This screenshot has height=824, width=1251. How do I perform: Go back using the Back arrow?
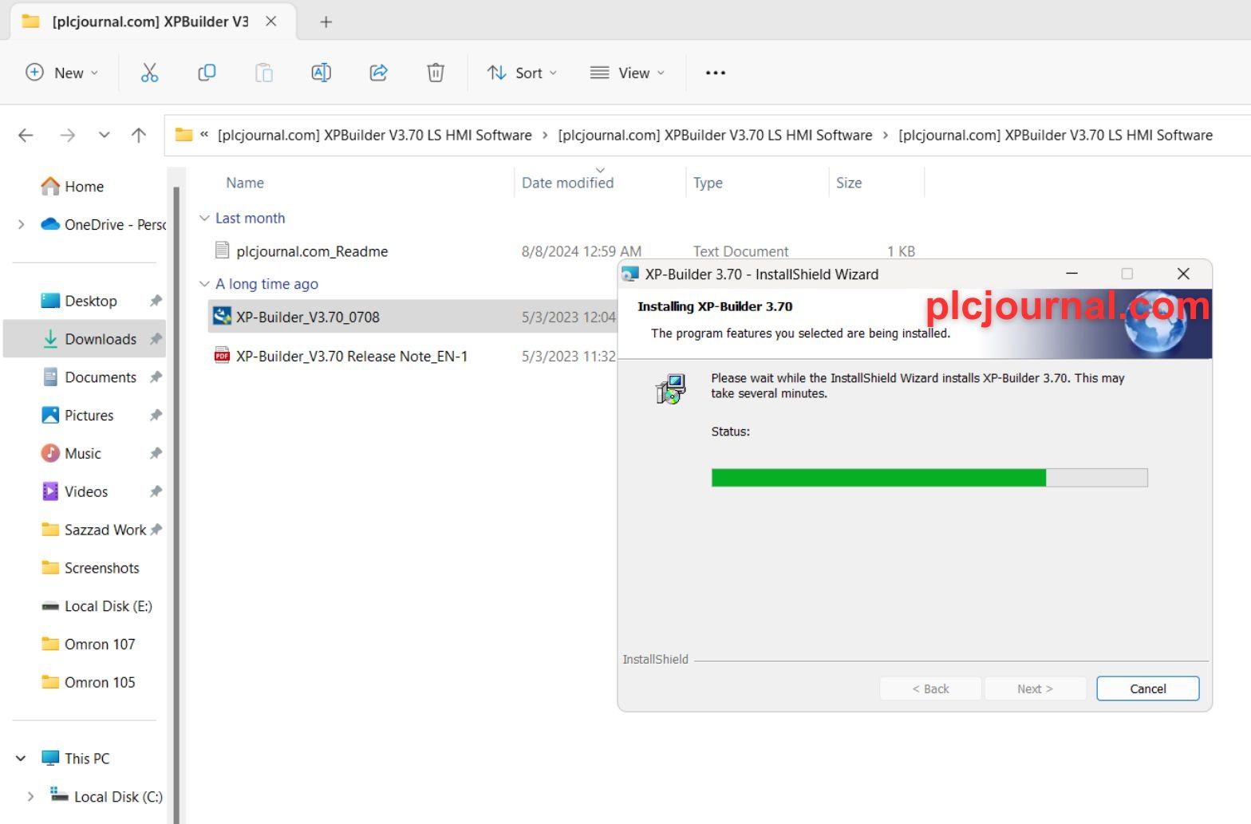click(26, 135)
